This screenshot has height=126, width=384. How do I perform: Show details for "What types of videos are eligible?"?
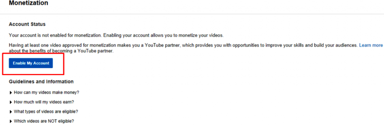pos(46,111)
